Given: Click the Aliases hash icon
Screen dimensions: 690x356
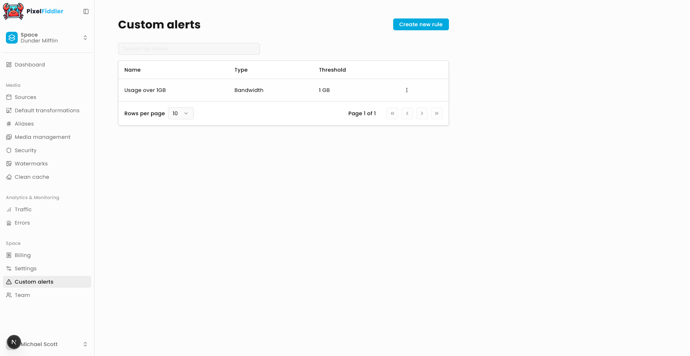Looking at the screenshot, I should 9,124.
